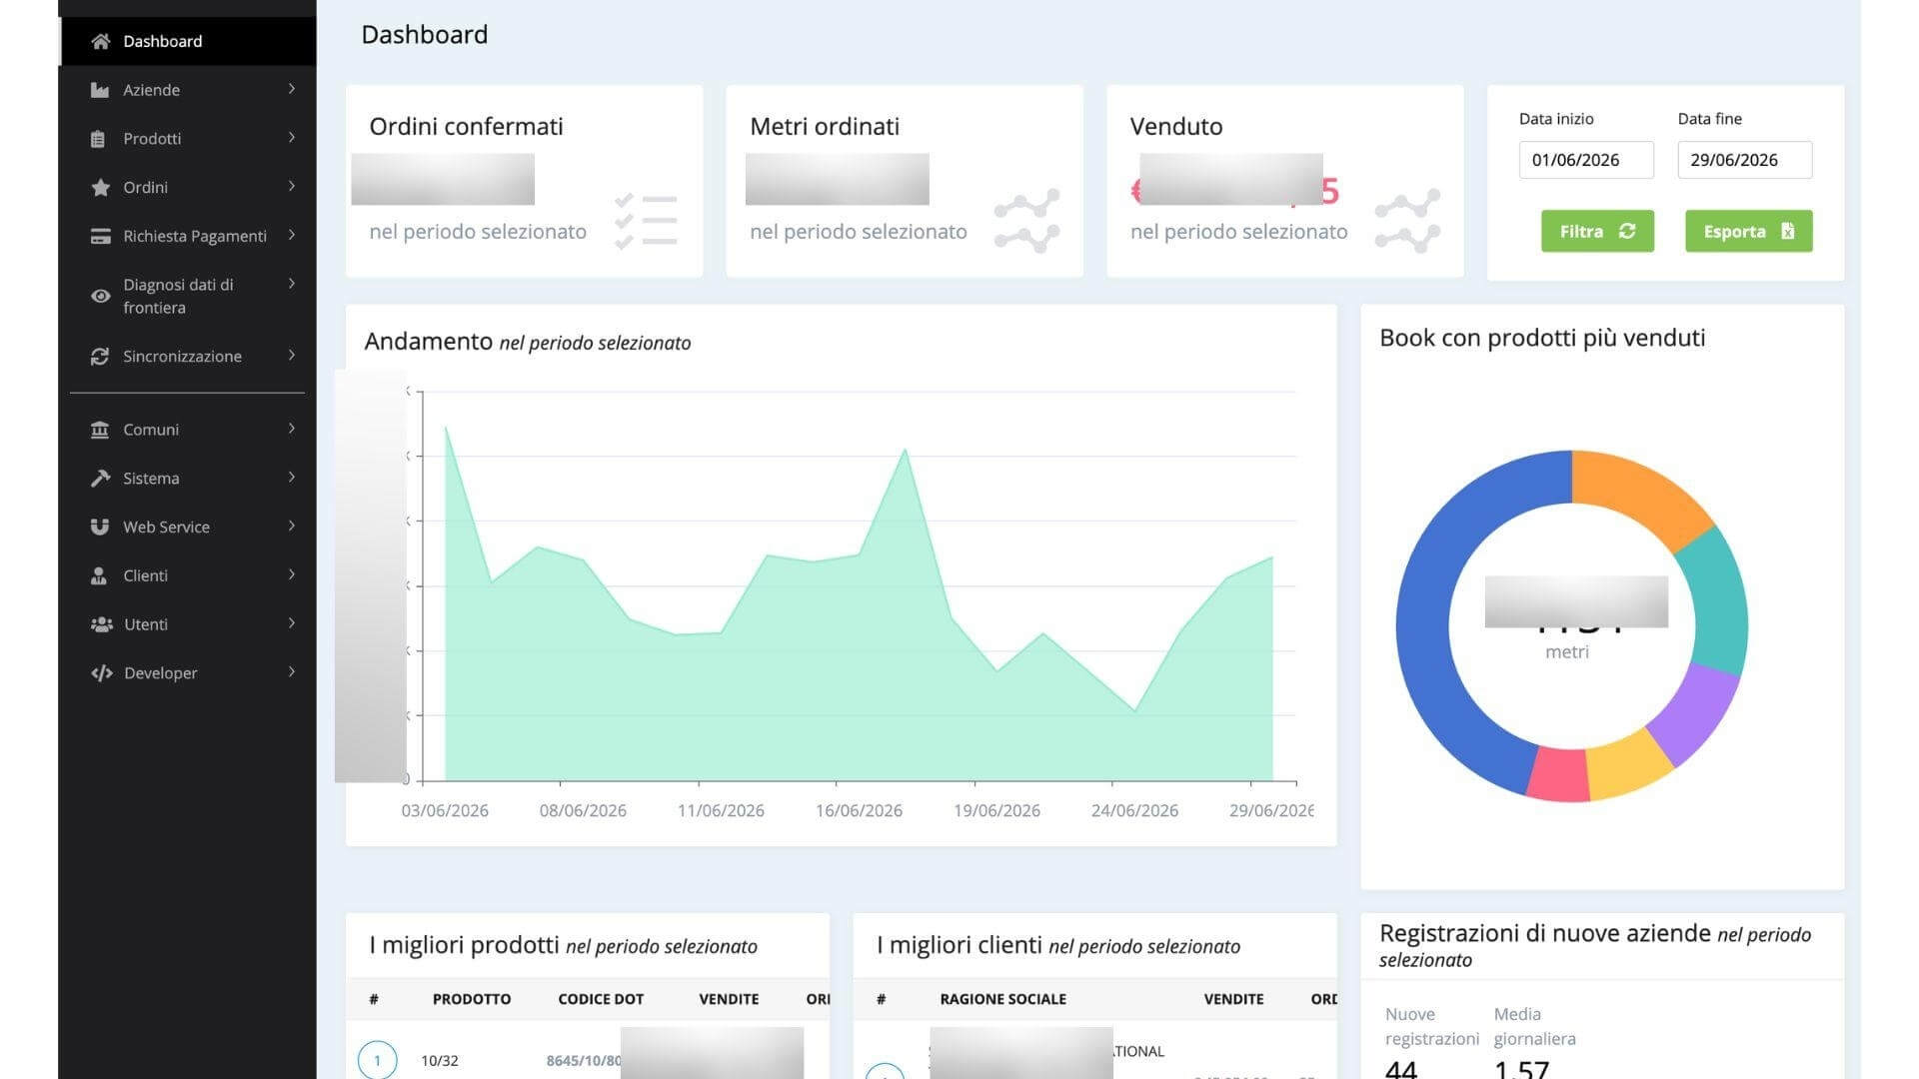Select the Prodotti clipboard icon

(98, 139)
